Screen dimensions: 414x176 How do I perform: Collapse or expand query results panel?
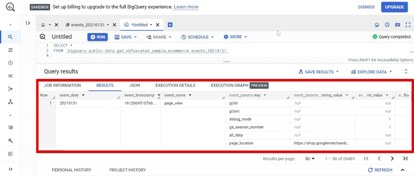(x=406, y=72)
